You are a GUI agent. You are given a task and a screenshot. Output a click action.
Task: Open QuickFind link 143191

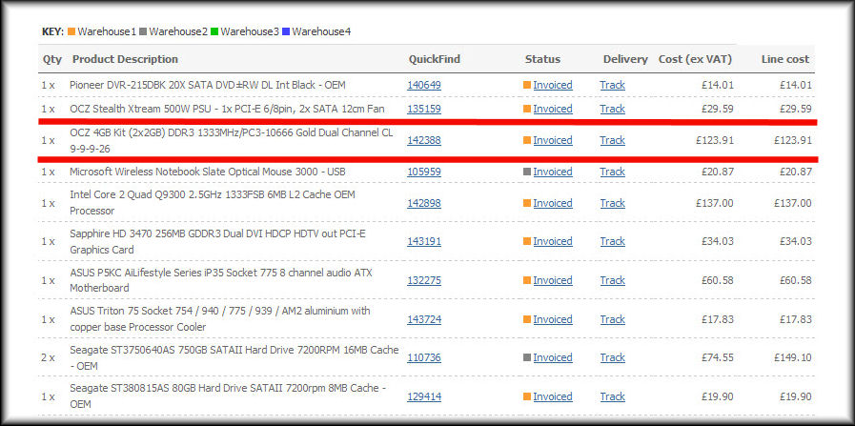pos(423,241)
